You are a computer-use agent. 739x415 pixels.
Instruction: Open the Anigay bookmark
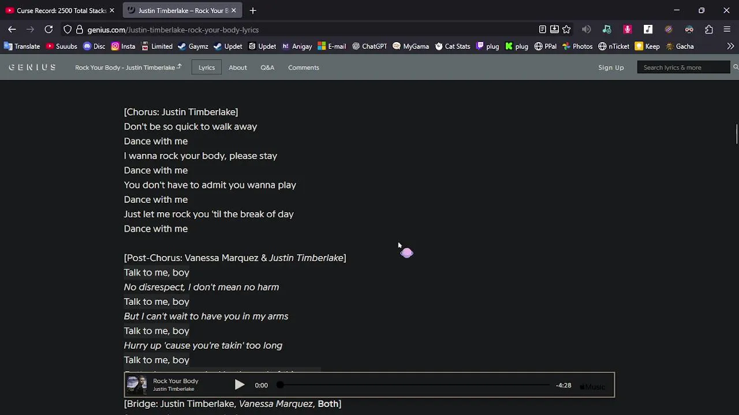[297, 46]
